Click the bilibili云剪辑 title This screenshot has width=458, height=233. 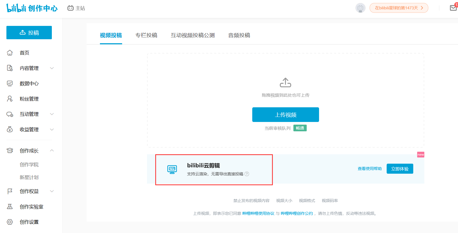click(203, 165)
